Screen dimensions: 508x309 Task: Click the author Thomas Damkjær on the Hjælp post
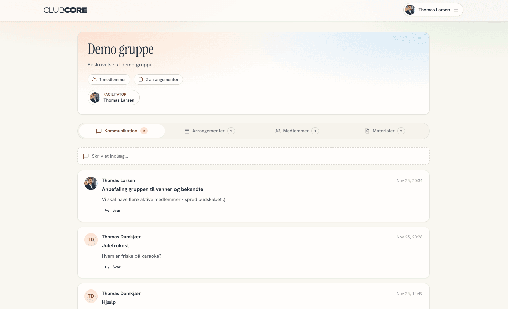pyautogui.click(x=121, y=293)
